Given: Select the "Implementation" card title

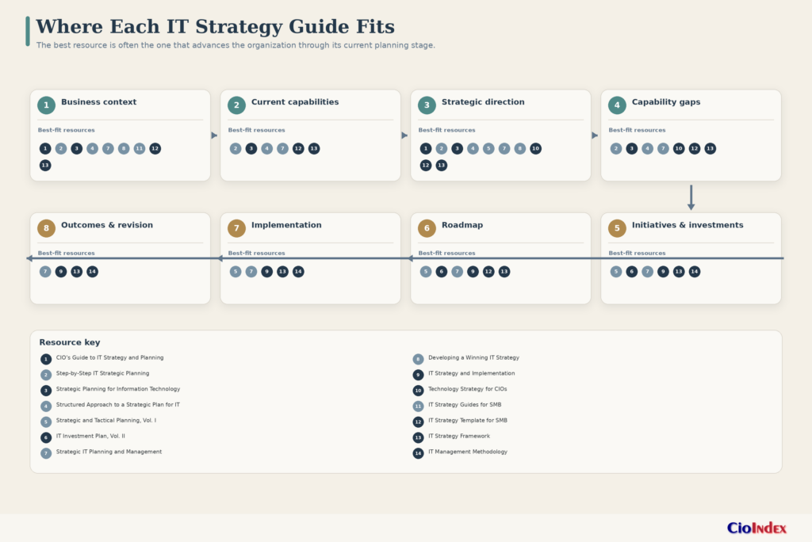Looking at the screenshot, I should (286, 225).
